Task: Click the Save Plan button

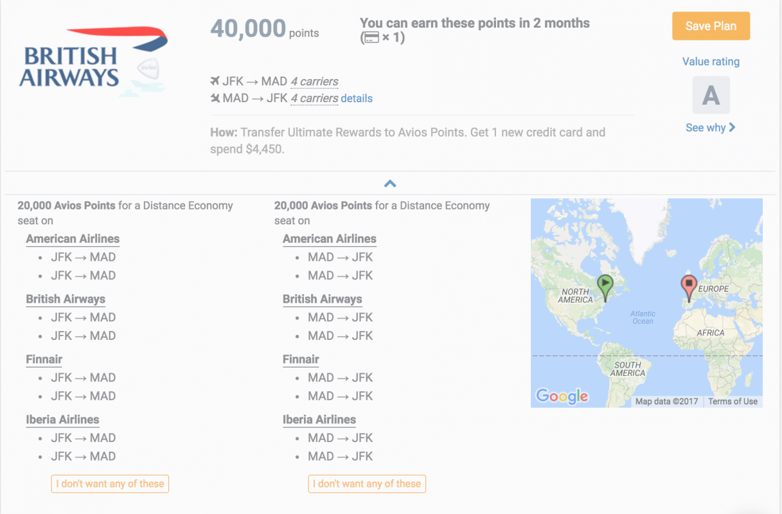Action: 711,26
